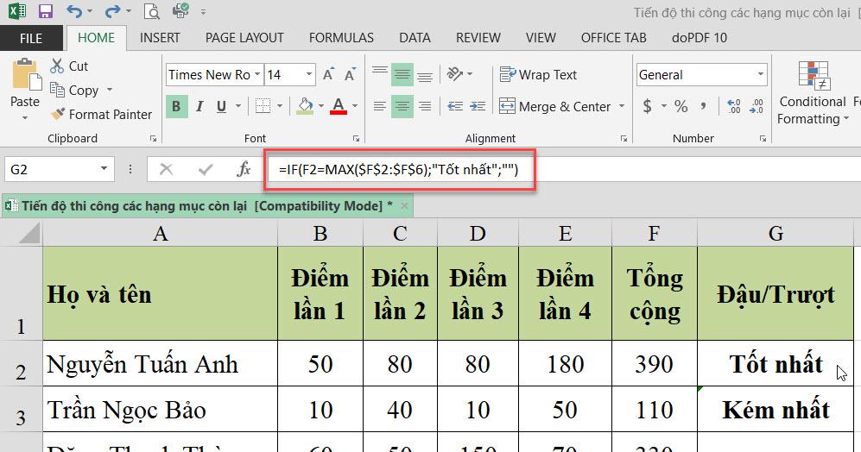861x452 pixels.
Task: Switch to the DATA tab
Action: click(x=415, y=38)
